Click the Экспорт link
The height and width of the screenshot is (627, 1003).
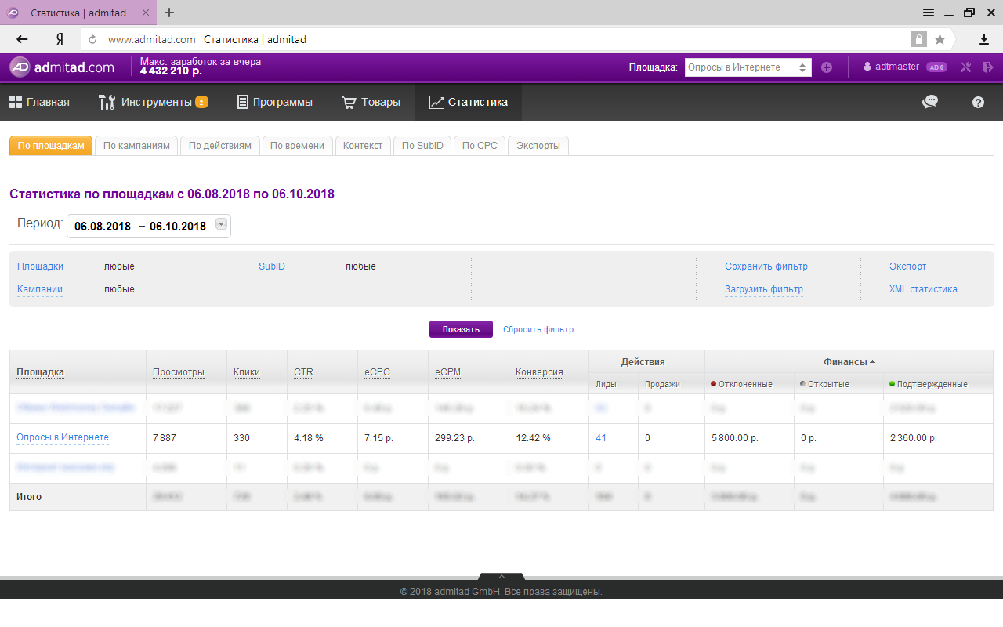point(907,266)
